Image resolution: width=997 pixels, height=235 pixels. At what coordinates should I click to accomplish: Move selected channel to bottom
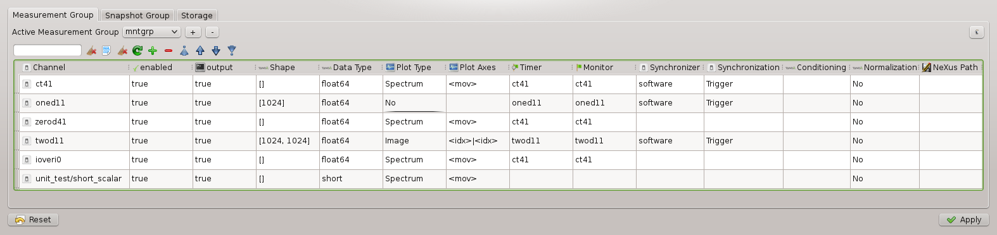[232, 51]
